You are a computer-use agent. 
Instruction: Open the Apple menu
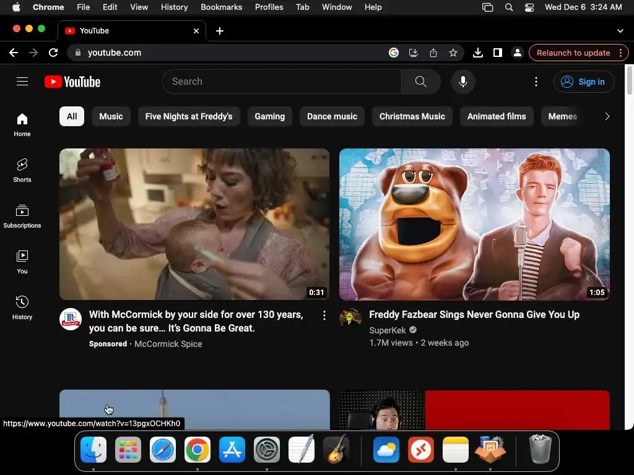point(16,7)
